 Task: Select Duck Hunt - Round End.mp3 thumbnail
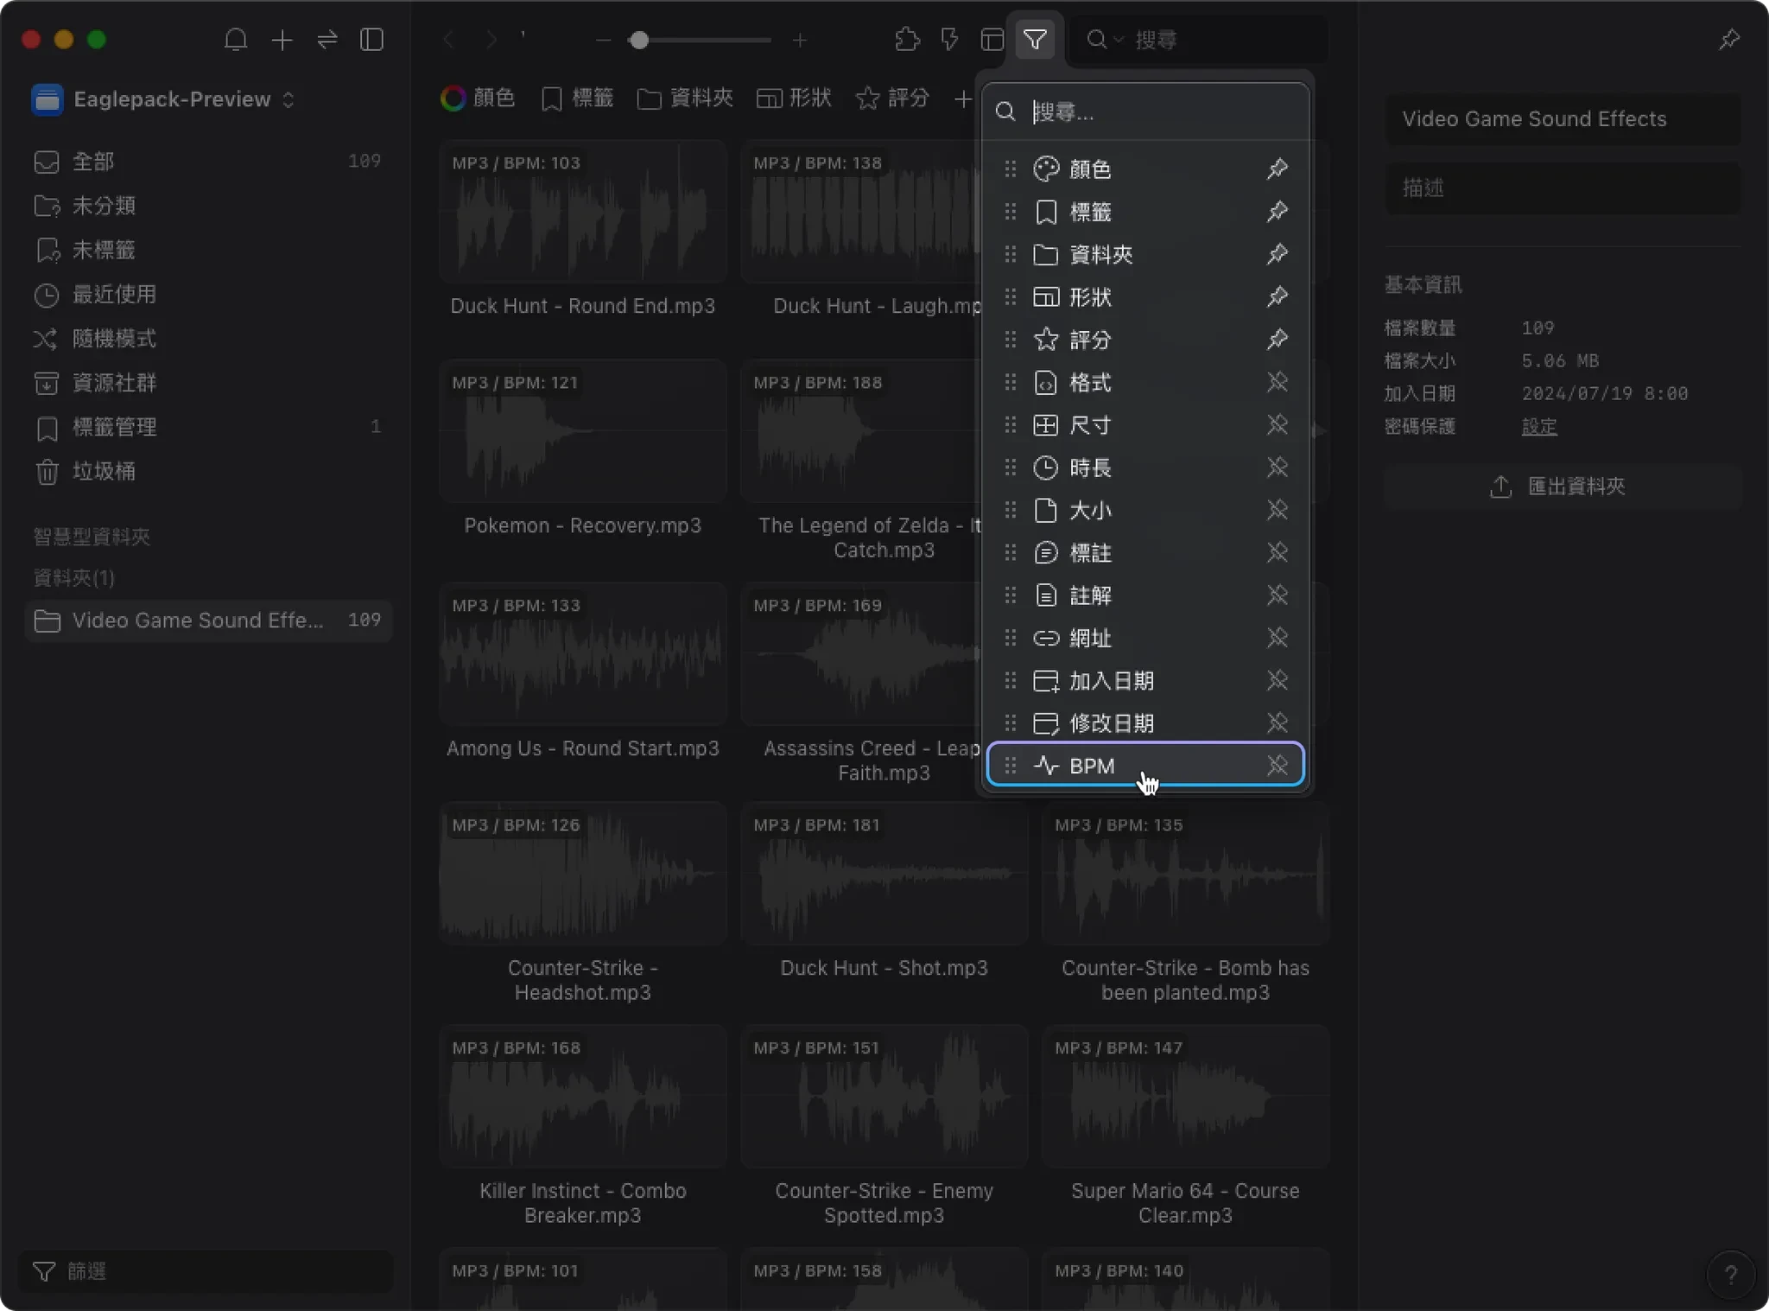(x=583, y=212)
